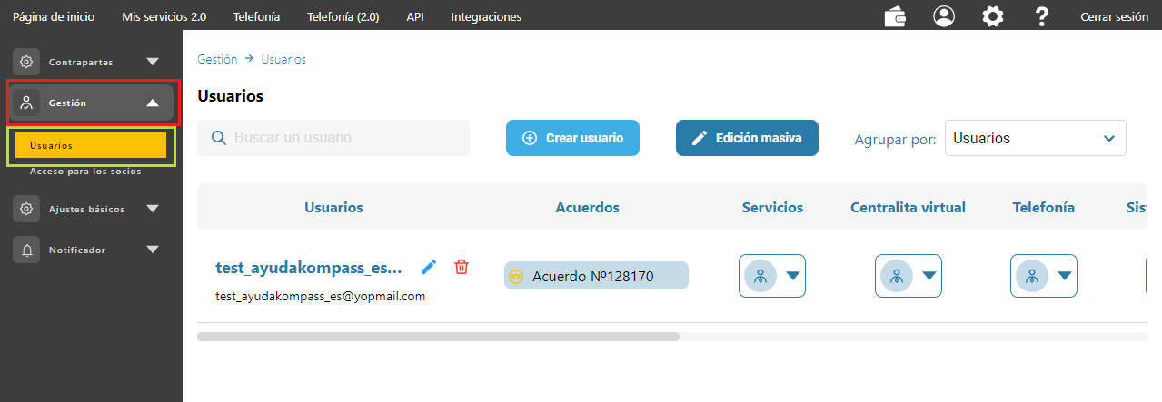Open the settings gear icon in top bar
Image resolution: width=1162 pixels, height=402 pixels.
pos(993,16)
